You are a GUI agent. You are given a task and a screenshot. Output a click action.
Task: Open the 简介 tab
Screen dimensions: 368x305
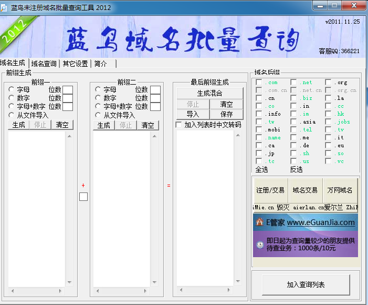click(x=100, y=64)
